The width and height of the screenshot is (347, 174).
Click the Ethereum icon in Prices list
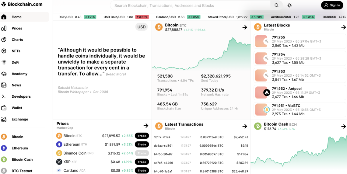[x=59, y=144]
